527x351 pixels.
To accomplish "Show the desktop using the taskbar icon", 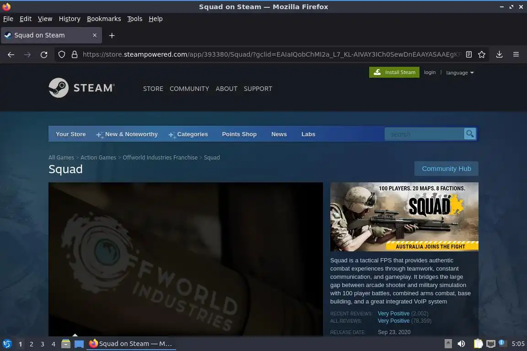I will [x=79, y=344].
